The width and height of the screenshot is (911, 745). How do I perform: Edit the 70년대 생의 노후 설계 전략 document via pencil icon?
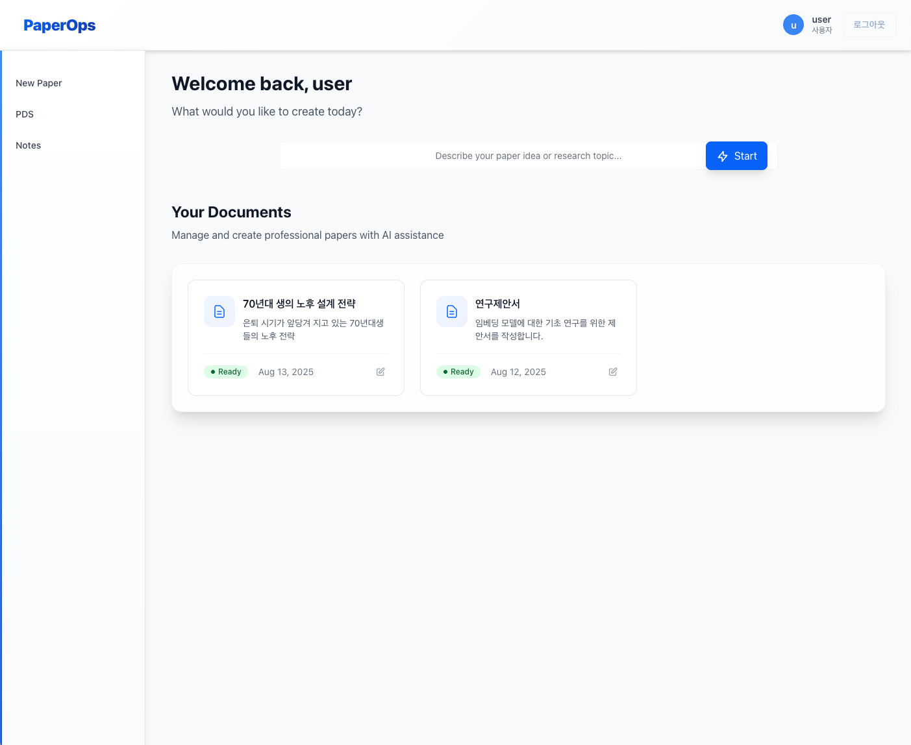click(x=381, y=372)
